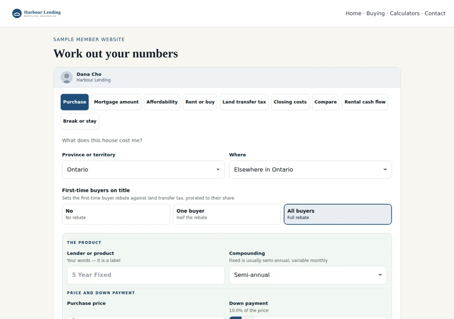
Task: Open the Compare tab
Action: click(326, 102)
